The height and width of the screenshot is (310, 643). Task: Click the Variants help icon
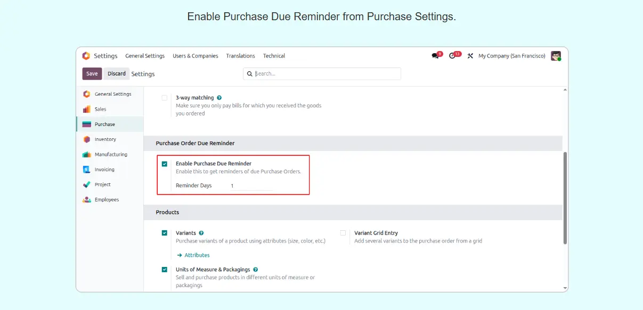[x=201, y=233]
